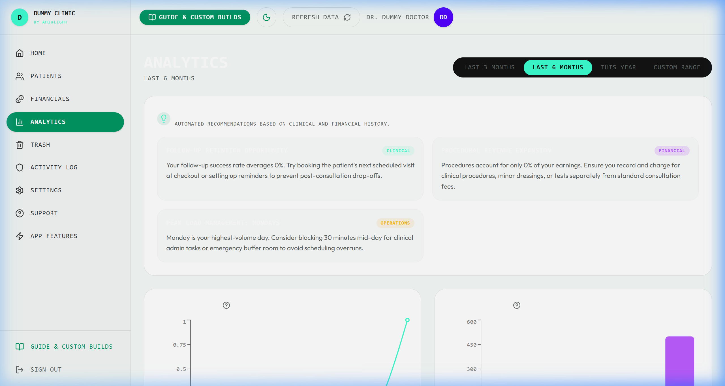Click book icon in top Guide button

[152, 17]
